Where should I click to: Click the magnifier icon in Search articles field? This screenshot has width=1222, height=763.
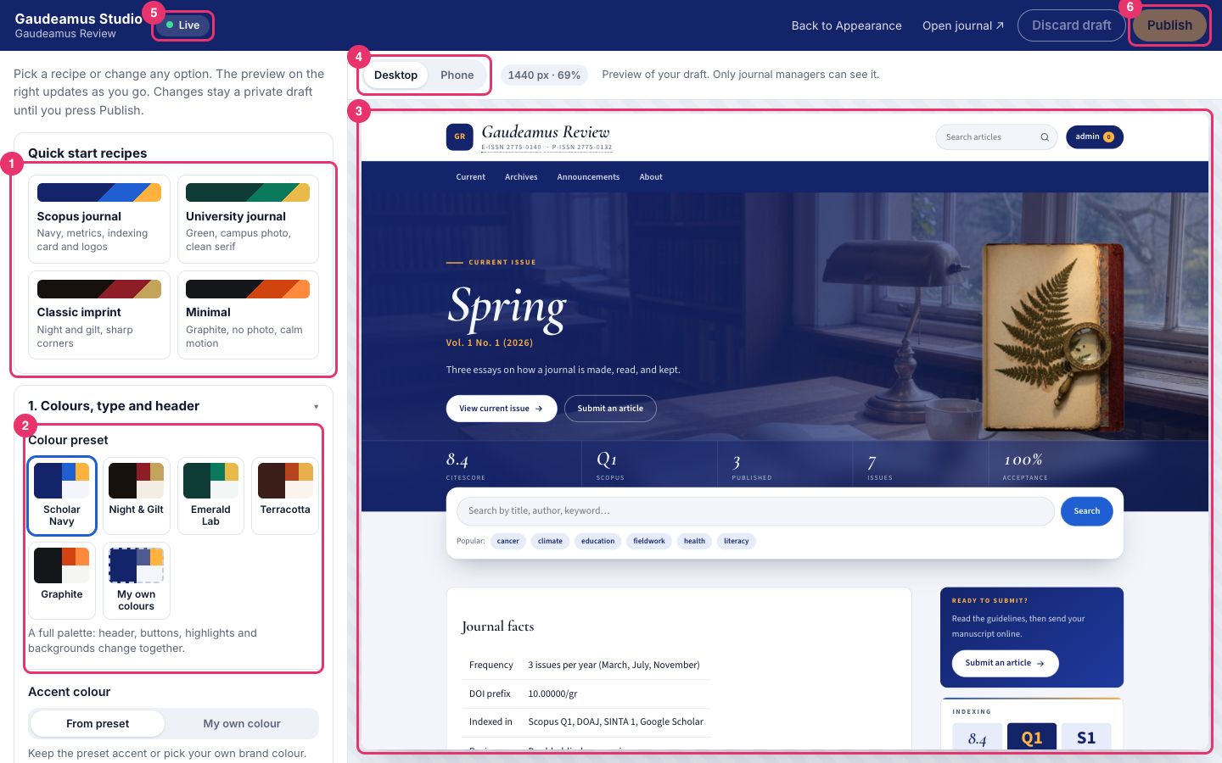click(x=1045, y=137)
